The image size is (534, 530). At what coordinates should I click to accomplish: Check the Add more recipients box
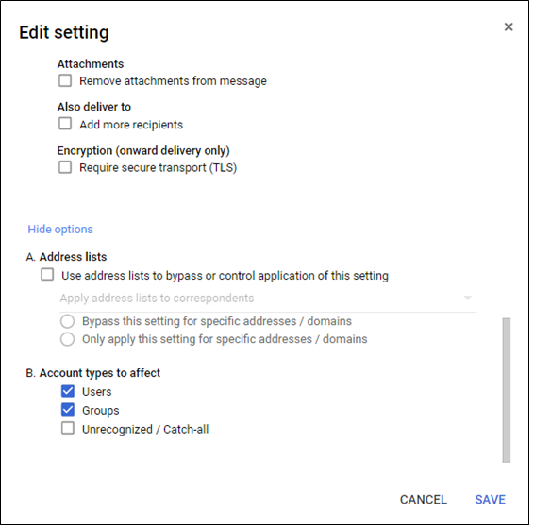click(x=65, y=125)
